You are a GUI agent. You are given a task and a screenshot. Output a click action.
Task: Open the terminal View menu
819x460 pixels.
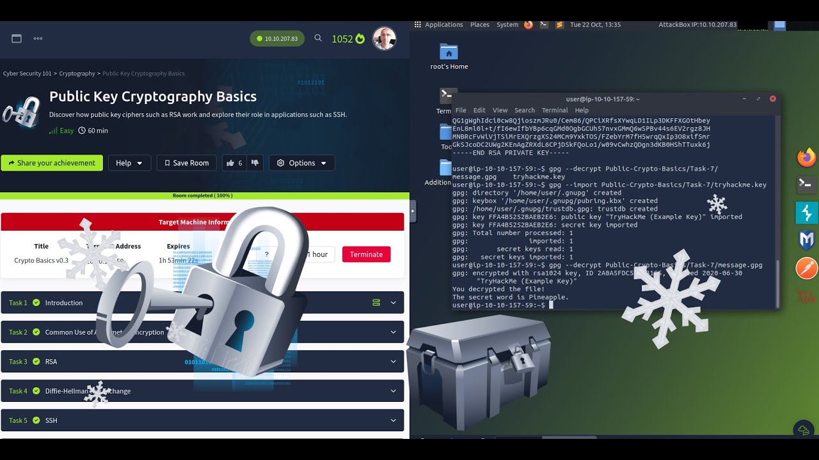[500, 111]
